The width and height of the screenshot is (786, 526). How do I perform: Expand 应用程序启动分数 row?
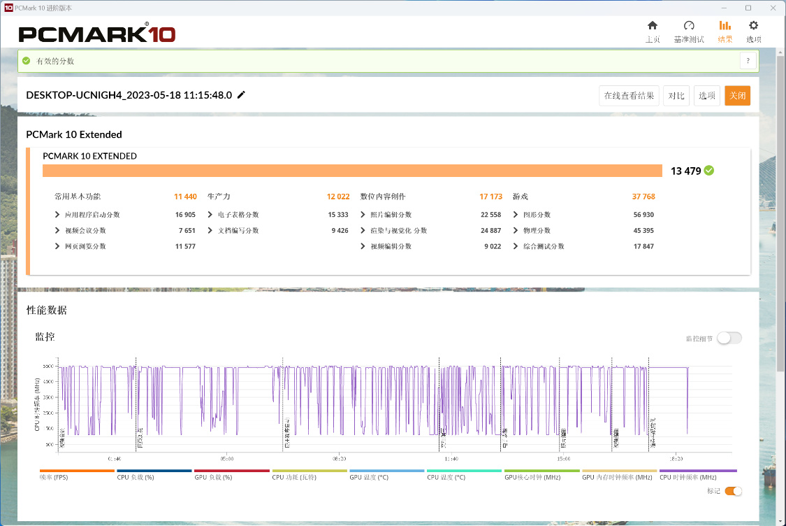click(57, 214)
